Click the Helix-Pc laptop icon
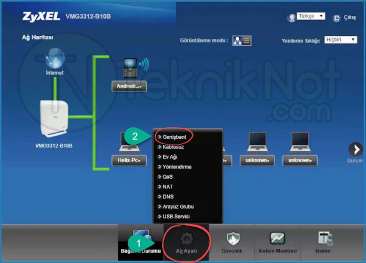Screen dimensions: 366x263 (x=129, y=142)
